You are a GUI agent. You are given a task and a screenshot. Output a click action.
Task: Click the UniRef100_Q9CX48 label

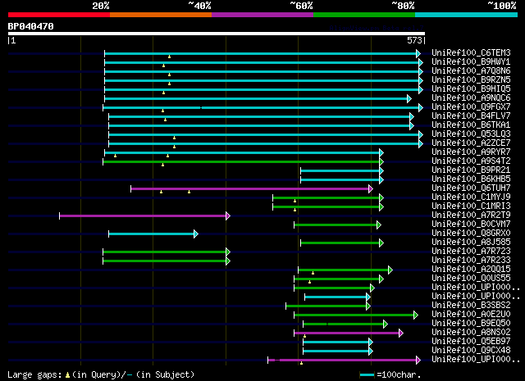click(x=471, y=351)
